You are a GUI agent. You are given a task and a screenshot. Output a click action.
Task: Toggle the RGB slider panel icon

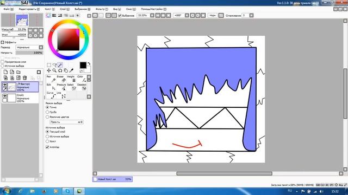coord(54,16)
